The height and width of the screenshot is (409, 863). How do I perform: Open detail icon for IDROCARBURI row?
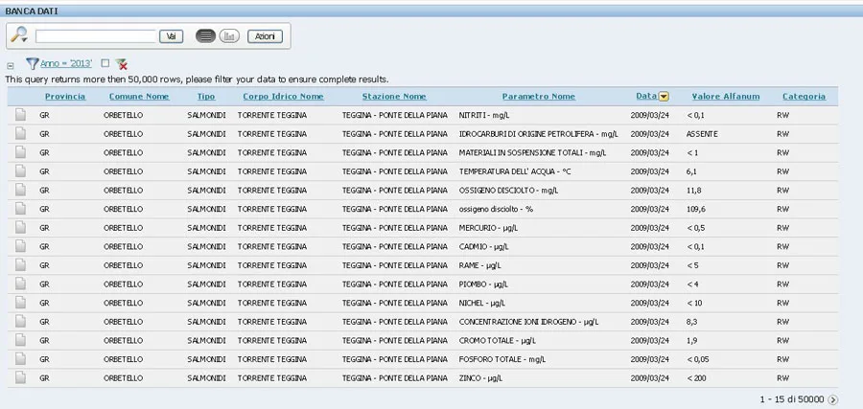point(20,133)
